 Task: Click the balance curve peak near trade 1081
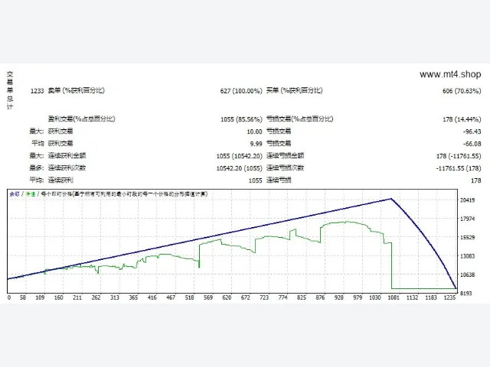[391, 199]
